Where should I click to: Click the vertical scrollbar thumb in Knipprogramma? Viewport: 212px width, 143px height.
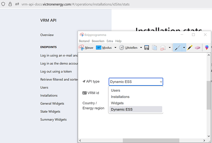209,95
